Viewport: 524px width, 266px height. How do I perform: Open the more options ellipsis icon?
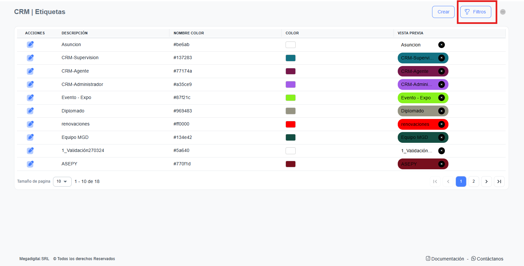click(x=503, y=12)
